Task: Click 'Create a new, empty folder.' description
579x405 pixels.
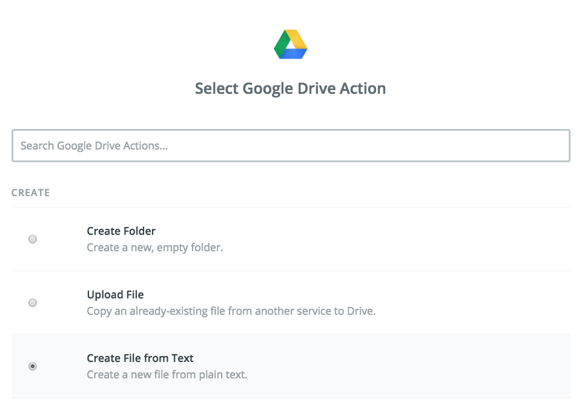Action: tap(154, 248)
